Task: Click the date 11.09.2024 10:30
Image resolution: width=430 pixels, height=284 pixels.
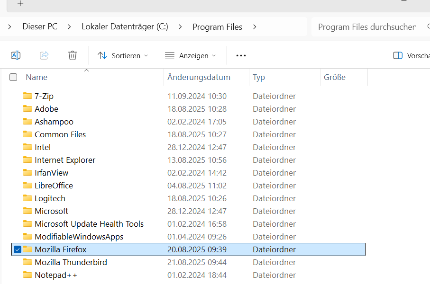Action: click(x=197, y=96)
